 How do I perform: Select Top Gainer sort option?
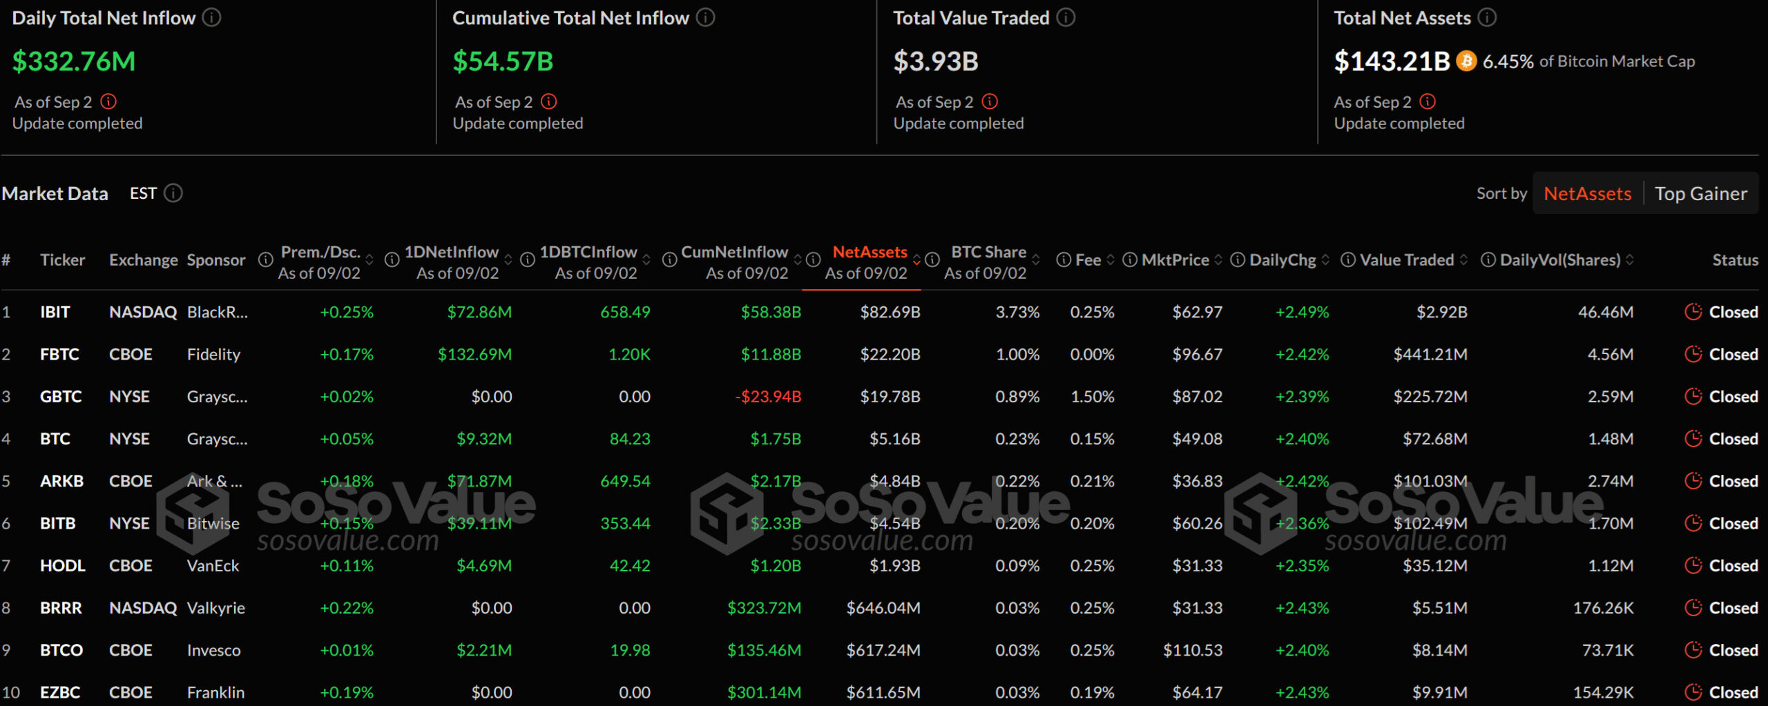pos(1700,193)
